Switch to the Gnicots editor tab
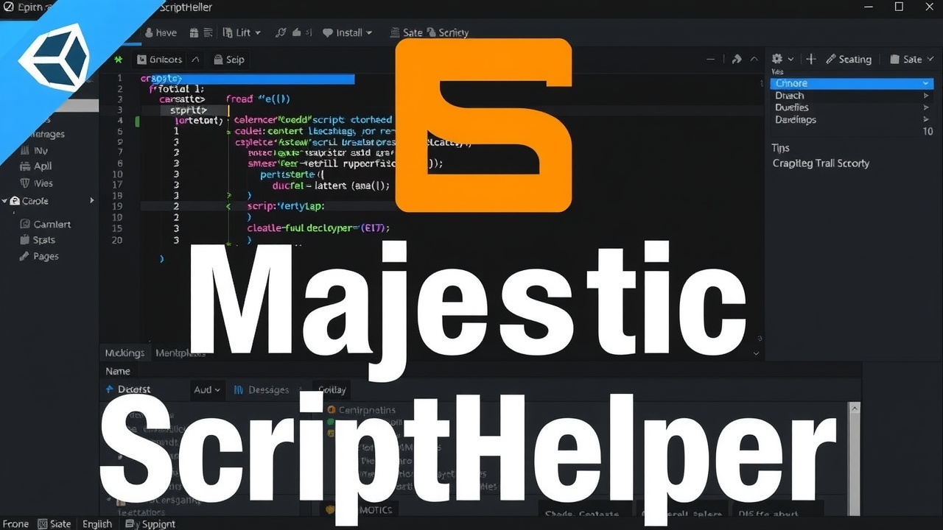The width and height of the screenshot is (943, 530). coord(160,60)
